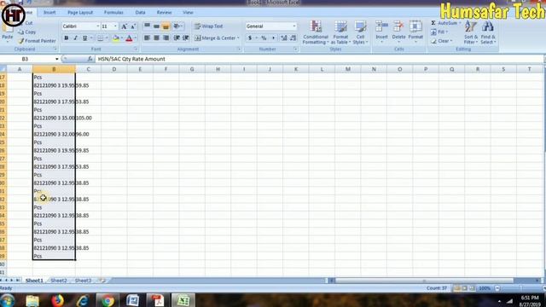Open Firefox from the taskbar
The image size is (546, 307).
(x=57, y=300)
